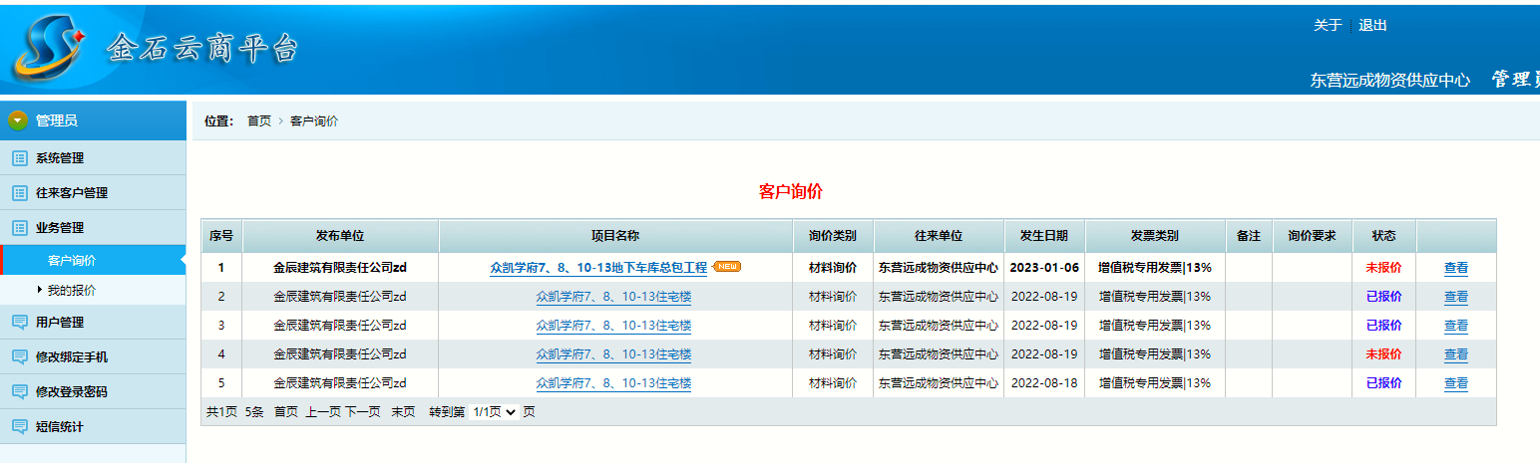Click the green 管理员 arrow icon
Screen dimensions: 1540x463
click(x=18, y=120)
